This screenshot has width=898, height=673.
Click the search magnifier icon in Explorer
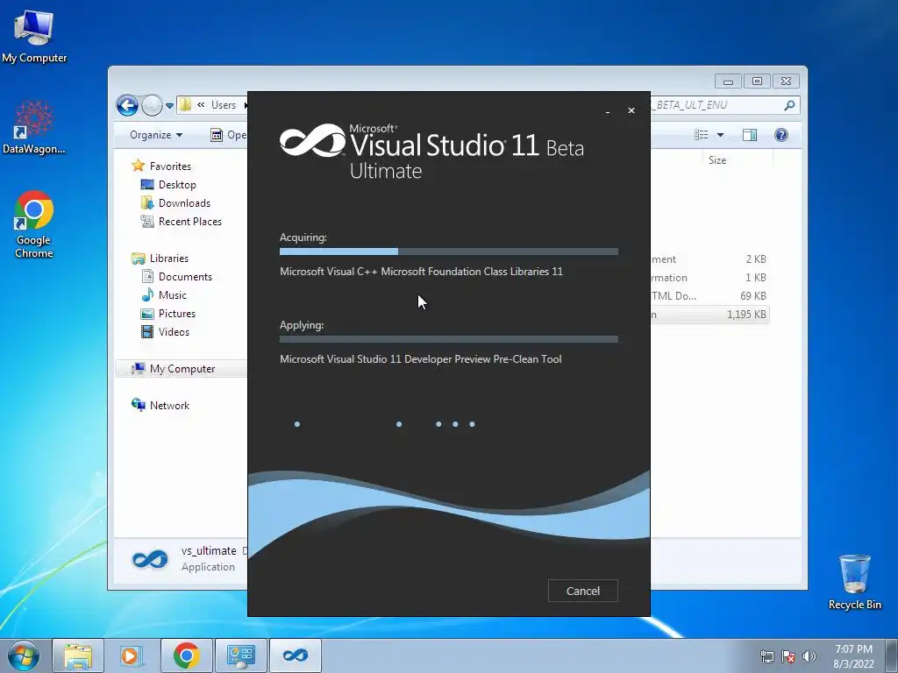click(x=789, y=105)
